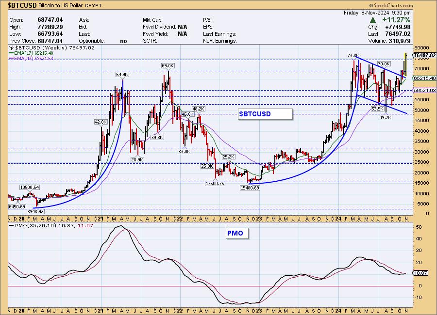Viewport: 437px width, 315px height.
Task: Click the "64.9K" peak price label
Action: (x=122, y=75)
